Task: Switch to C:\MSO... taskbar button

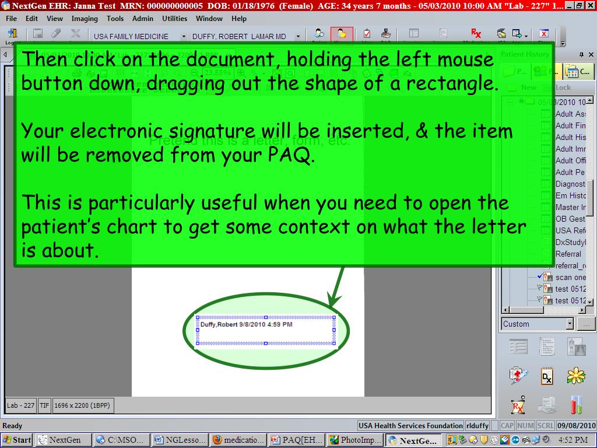Action: pyautogui.click(x=122, y=440)
